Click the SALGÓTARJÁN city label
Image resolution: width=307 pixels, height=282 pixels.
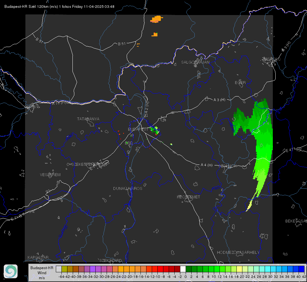coord(195,62)
